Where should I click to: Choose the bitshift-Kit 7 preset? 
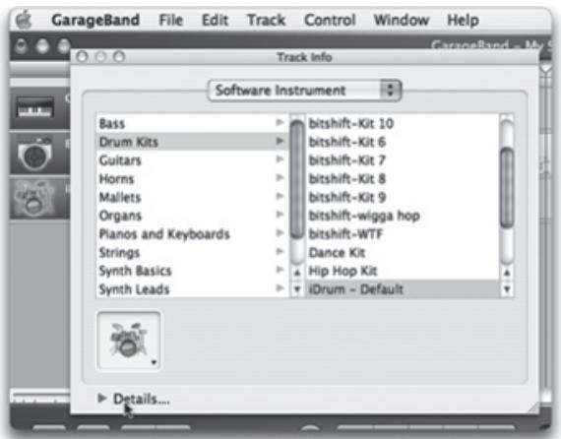click(x=403, y=159)
